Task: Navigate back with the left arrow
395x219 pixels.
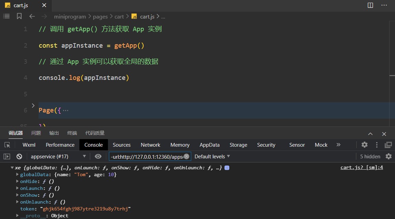Action: (x=32, y=16)
